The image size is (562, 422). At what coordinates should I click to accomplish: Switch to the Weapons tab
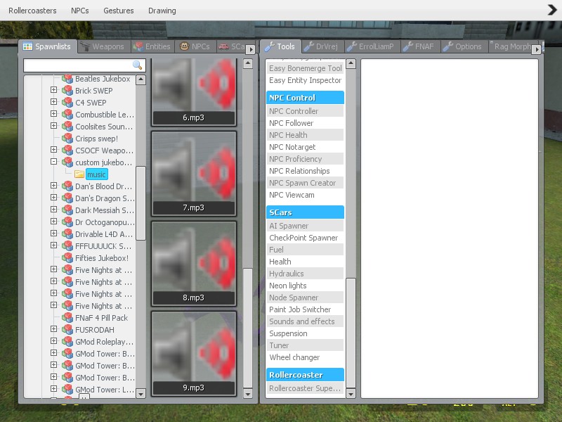click(102, 47)
